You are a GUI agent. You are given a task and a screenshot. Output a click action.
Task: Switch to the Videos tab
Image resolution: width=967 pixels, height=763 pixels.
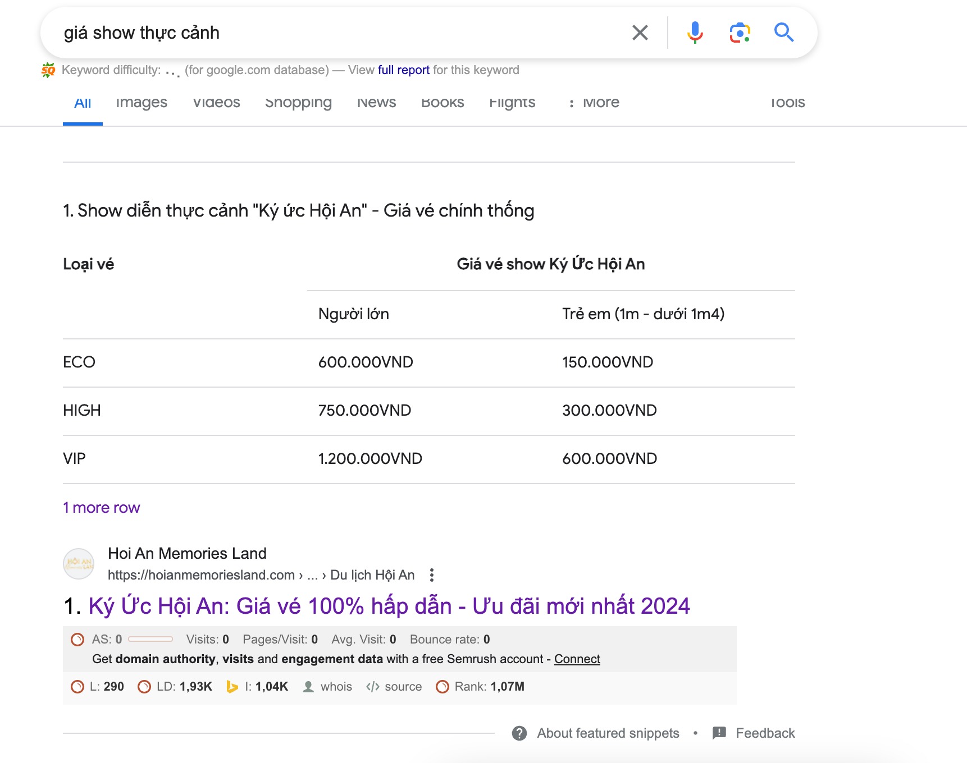pyautogui.click(x=217, y=103)
